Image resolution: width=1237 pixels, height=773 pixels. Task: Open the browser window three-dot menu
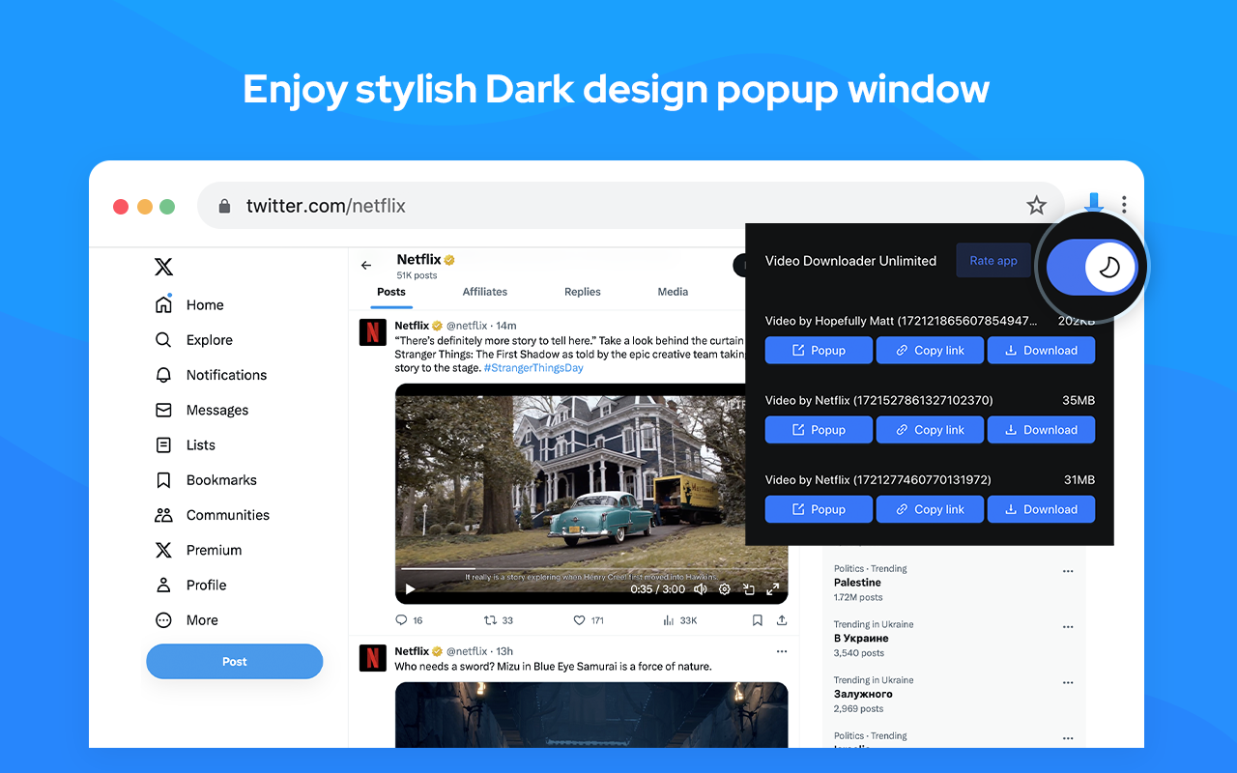(x=1124, y=204)
